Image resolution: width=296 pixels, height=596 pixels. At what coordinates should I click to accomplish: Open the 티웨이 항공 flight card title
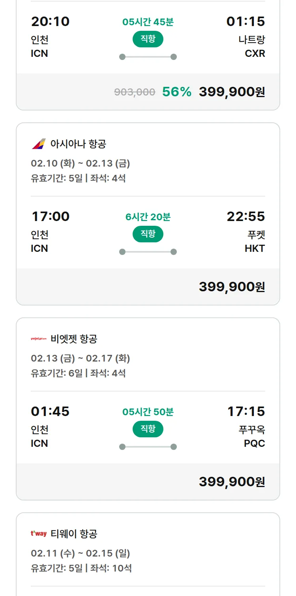click(x=74, y=534)
